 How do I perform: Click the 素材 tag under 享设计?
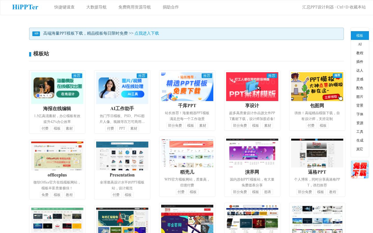[x=268, y=126]
